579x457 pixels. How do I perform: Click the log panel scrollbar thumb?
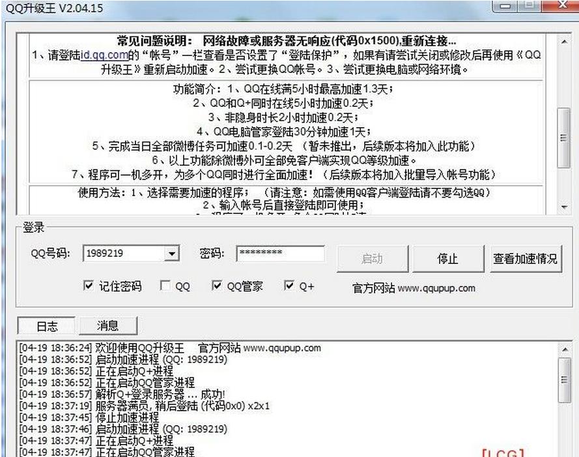point(565,379)
